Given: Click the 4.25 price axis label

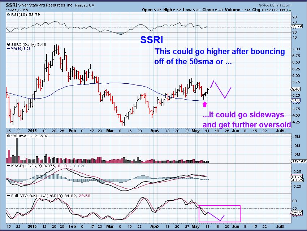Looking at the screenshot, I should 296,122.
